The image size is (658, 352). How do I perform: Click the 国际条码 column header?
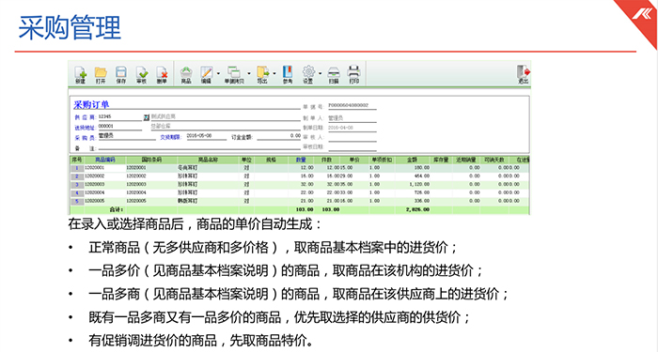(151, 160)
